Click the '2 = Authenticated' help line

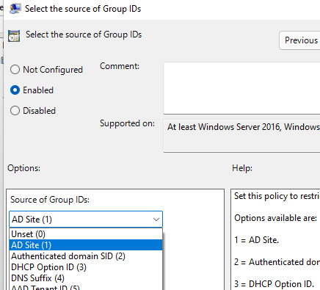point(277,262)
